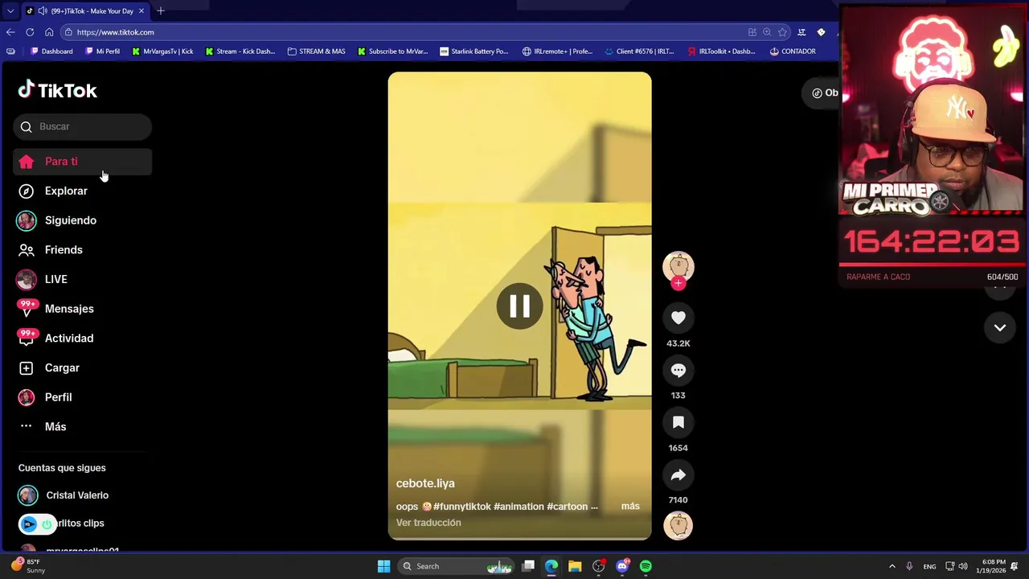This screenshot has width=1029, height=579.
Task: Mute the TikTok browser tab audio
Action: pyautogui.click(x=41, y=11)
